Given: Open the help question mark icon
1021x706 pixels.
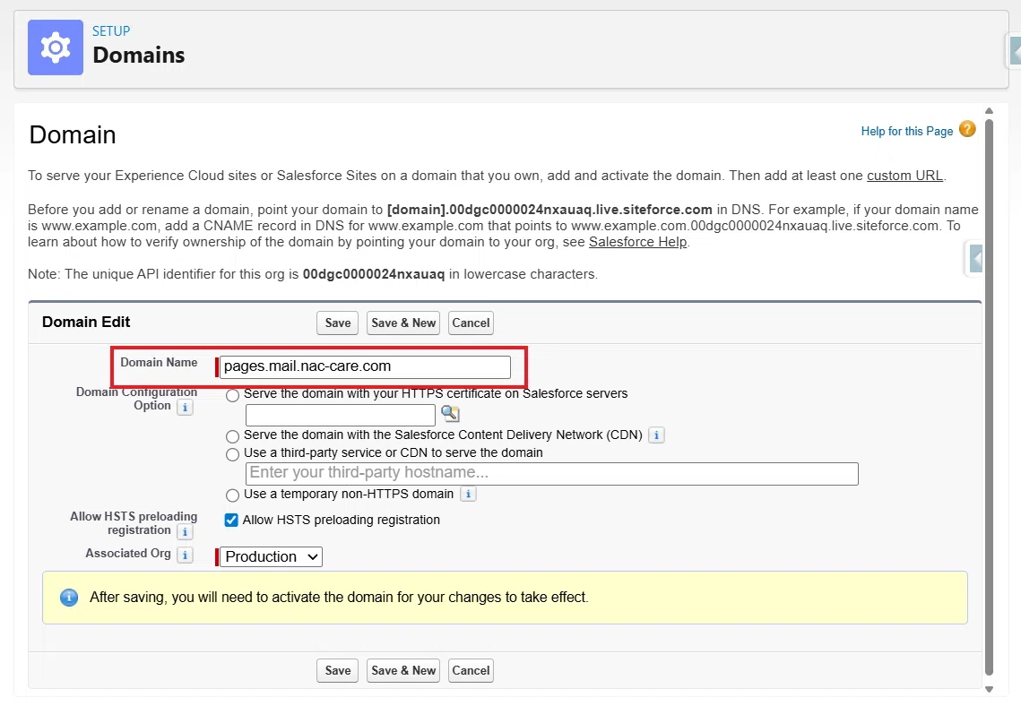Looking at the screenshot, I should point(967,130).
